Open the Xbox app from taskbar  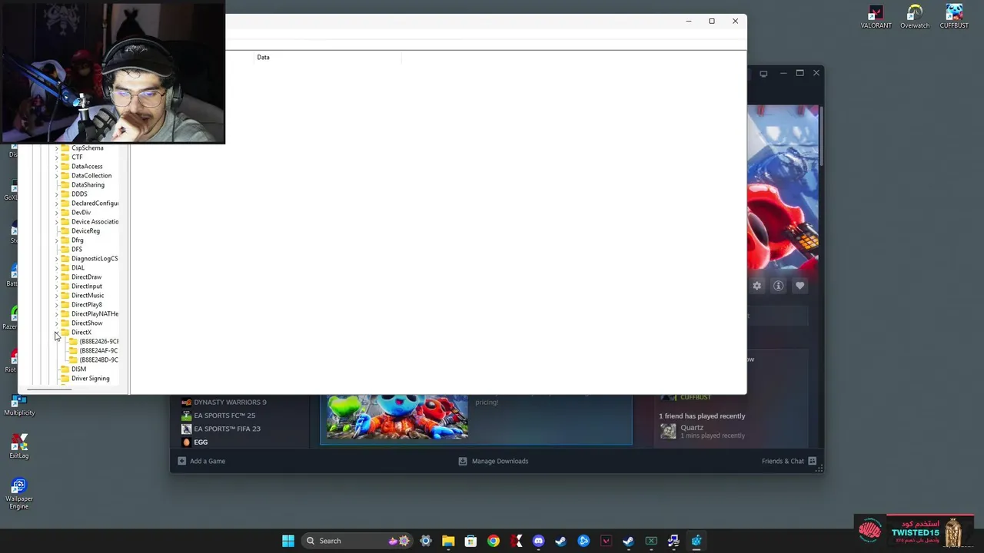tap(651, 541)
